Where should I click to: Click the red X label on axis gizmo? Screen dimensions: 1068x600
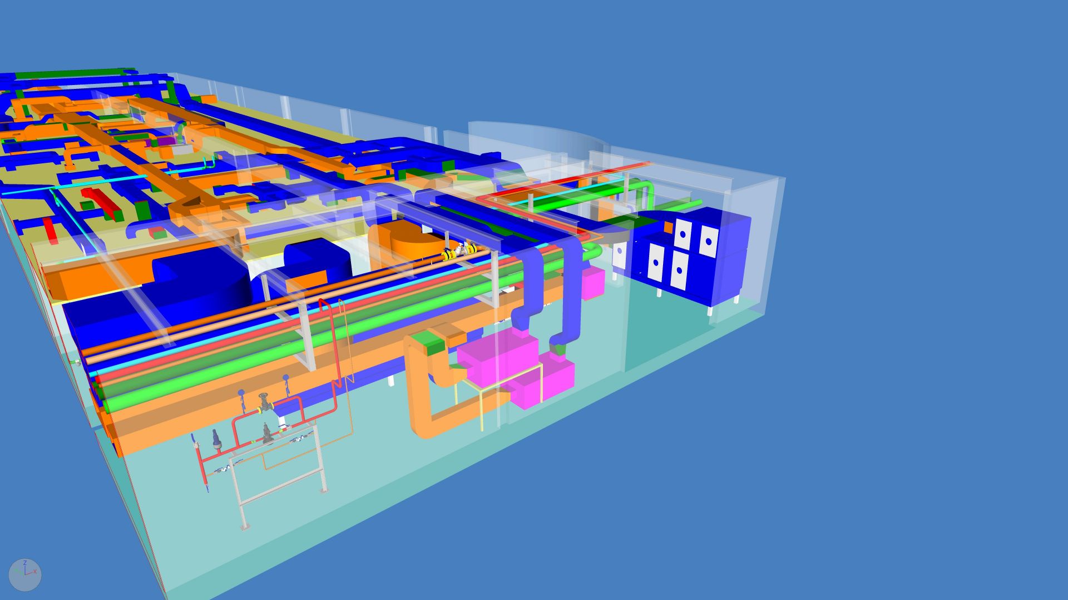coord(35,572)
